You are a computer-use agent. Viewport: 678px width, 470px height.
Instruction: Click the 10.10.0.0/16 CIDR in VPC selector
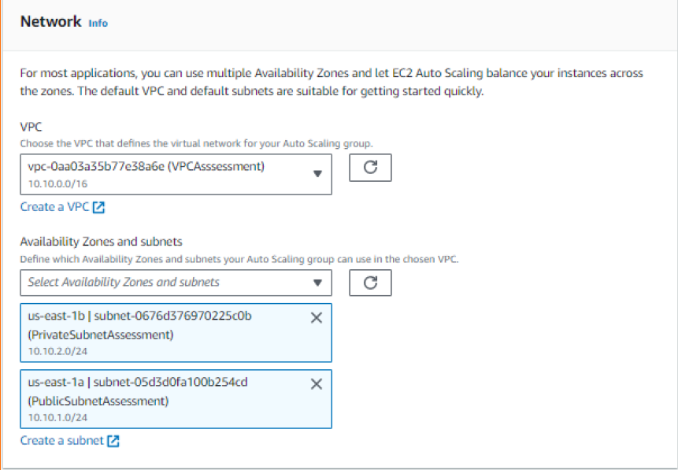(55, 183)
